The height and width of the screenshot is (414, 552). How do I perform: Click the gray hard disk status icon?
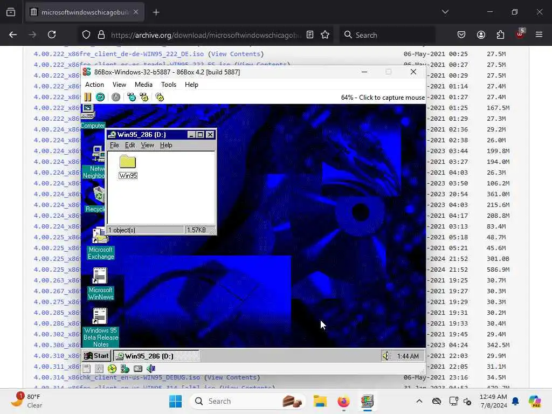(138, 369)
